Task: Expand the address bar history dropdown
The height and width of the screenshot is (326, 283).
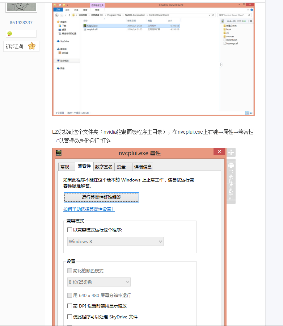Action: point(210,15)
